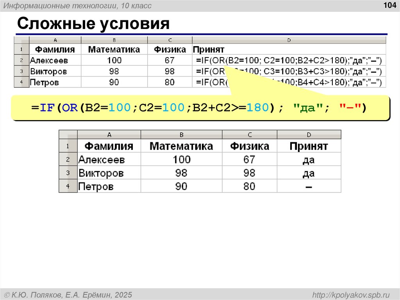400x300 pixels.
Task: Click the slide title 'Сложные условия'
Action: 93,24
